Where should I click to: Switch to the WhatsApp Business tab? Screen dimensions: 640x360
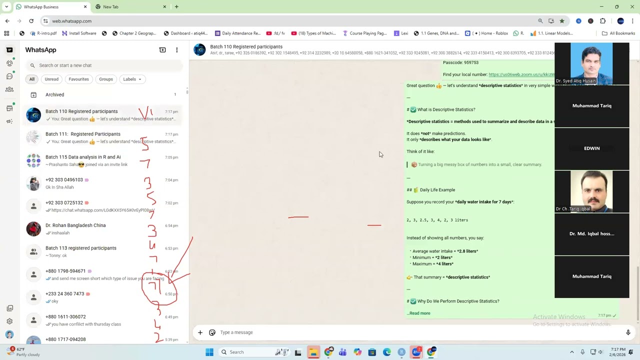click(50, 6)
